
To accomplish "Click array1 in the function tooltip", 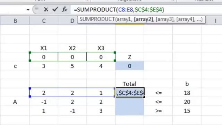I will (124, 19).
